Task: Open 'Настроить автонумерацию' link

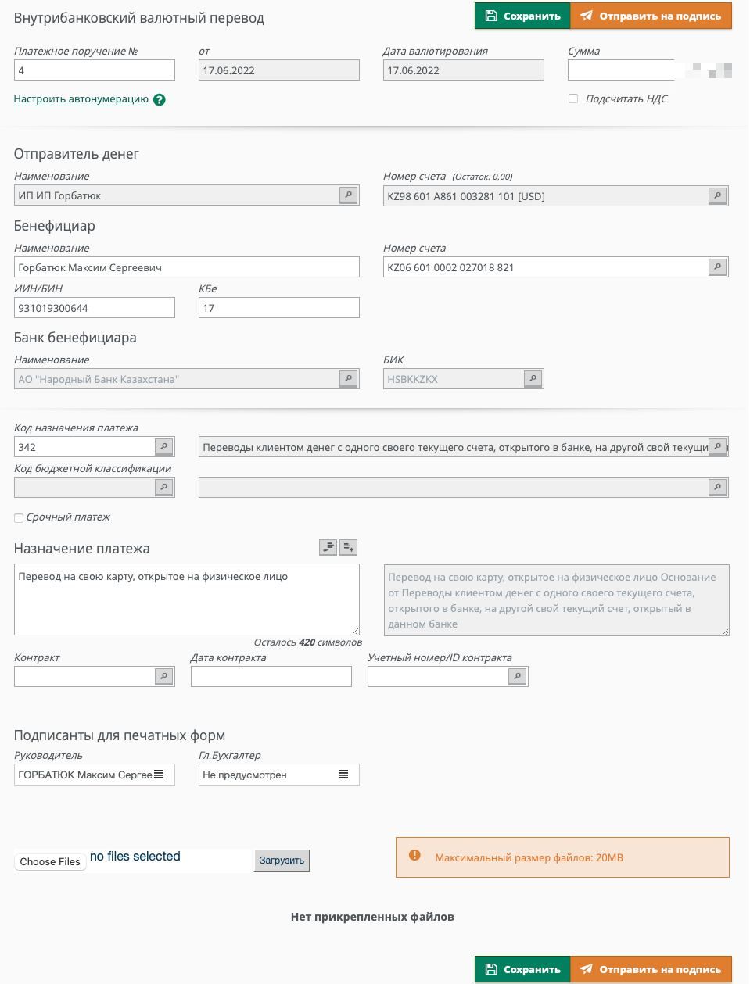Action: (81, 99)
